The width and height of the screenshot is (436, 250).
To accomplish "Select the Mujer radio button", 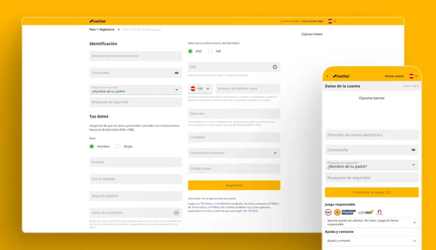I will click(118, 146).
